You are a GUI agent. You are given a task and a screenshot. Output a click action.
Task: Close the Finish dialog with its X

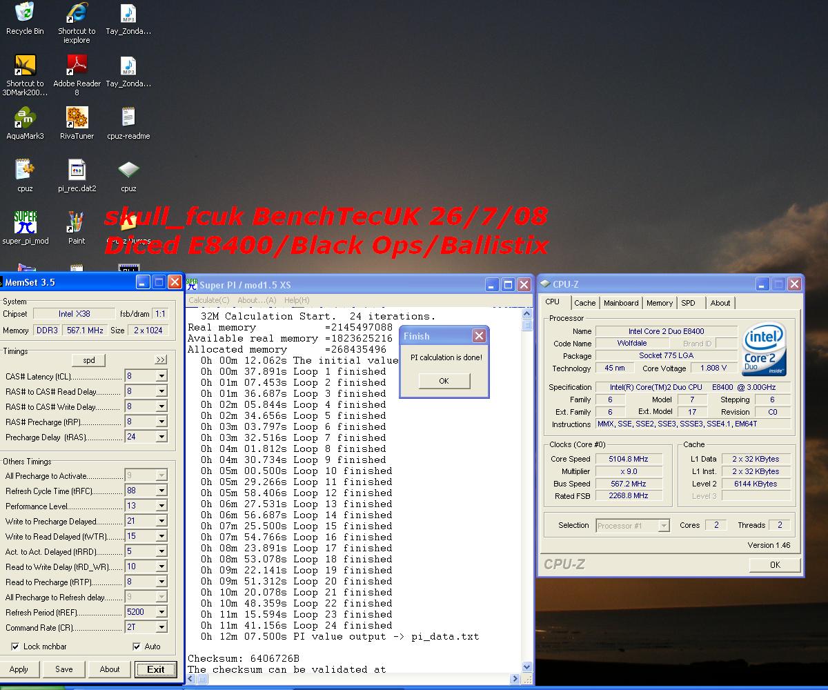coord(479,336)
